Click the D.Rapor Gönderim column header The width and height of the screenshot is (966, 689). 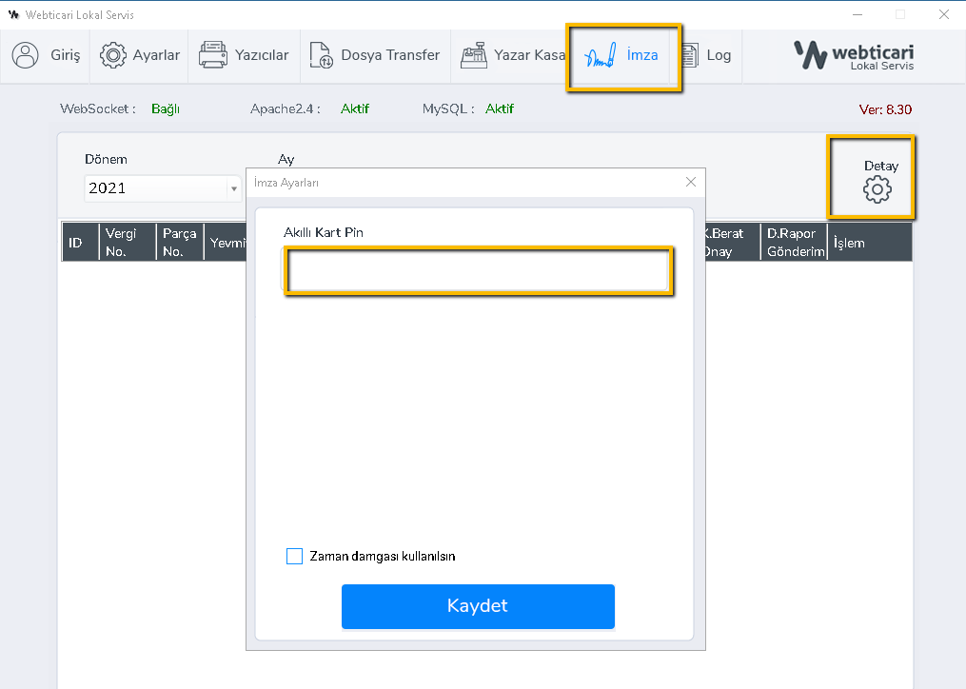(795, 243)
